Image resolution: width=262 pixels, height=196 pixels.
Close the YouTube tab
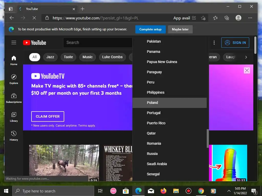coord(74,9)
